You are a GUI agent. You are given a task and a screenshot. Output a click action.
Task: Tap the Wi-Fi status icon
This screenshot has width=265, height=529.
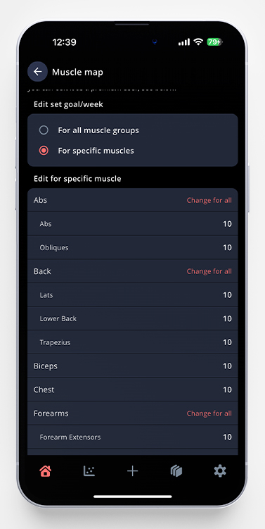coord(198,42)
